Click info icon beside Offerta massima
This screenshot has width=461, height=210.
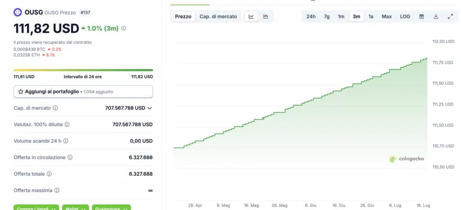(57, 191)
